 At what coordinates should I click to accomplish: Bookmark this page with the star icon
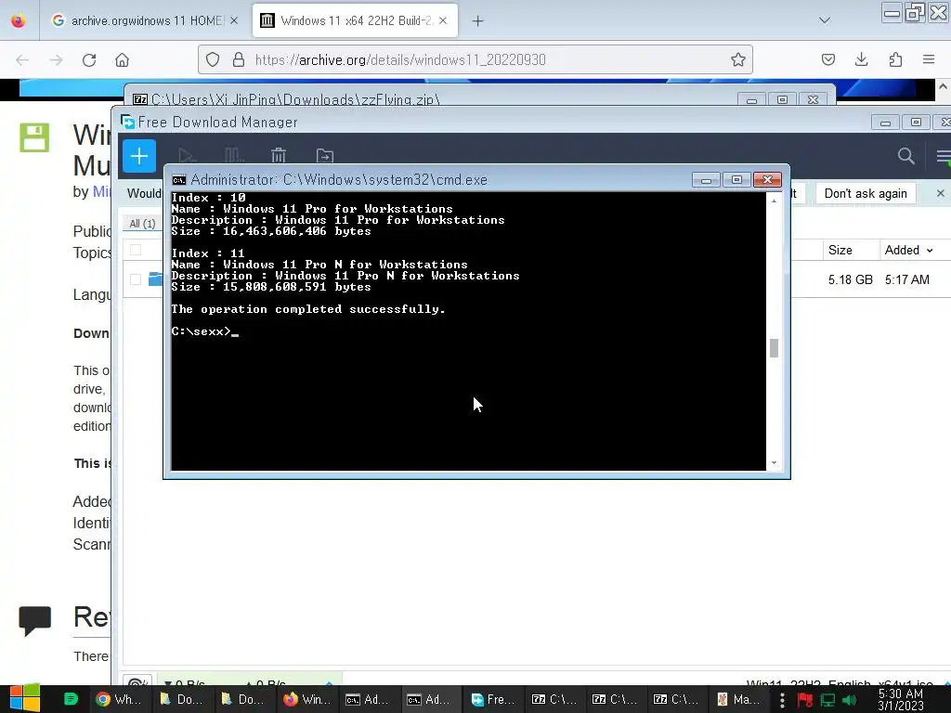click(737, 59)
